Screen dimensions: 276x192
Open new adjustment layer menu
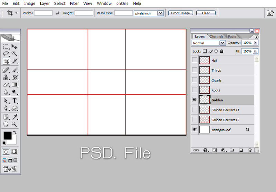(223, 150)
